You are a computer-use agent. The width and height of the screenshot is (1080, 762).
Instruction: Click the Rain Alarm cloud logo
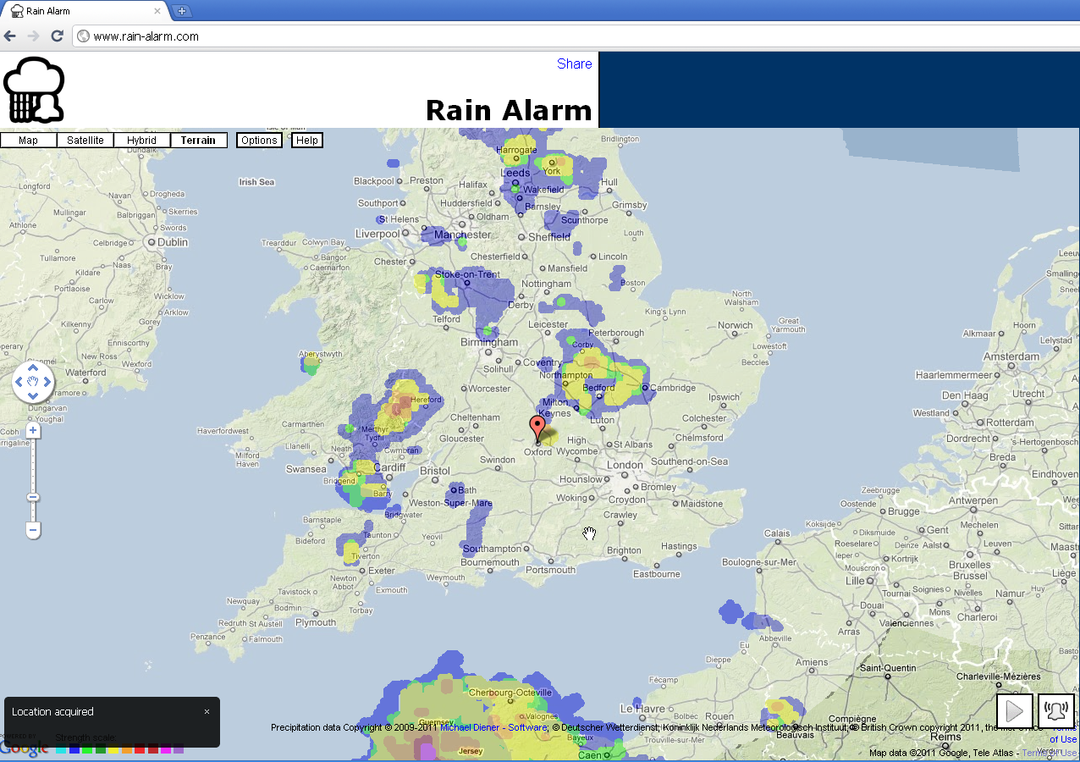click(x=35, y=89)
